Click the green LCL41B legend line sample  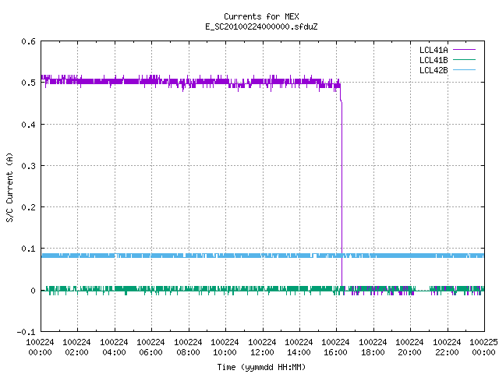[464, 60]
